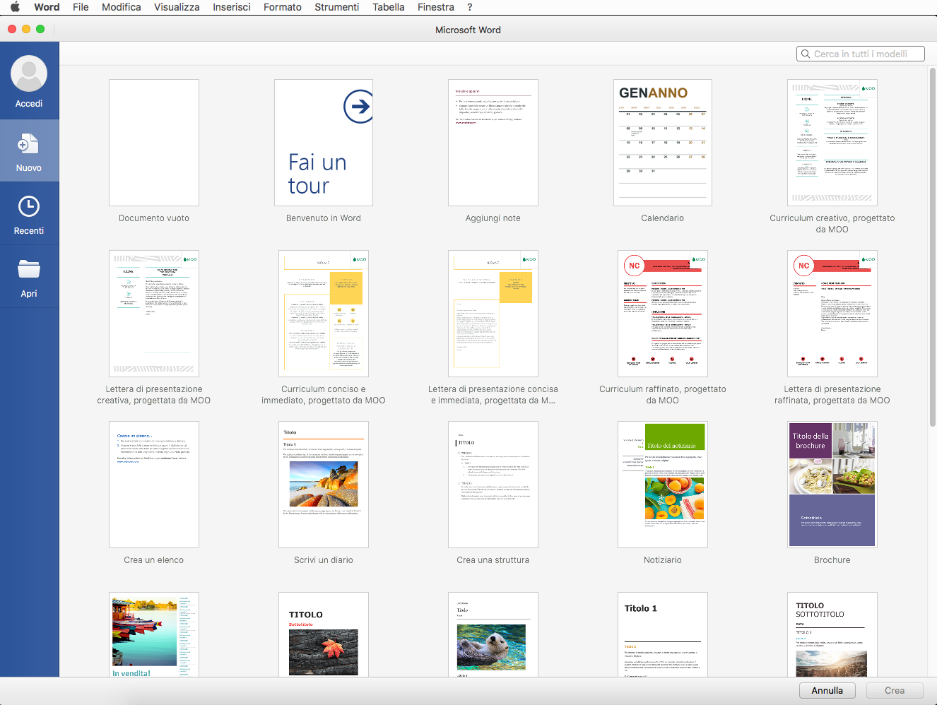Open the Word application menu
The width and height of the screenshot is (937, 705).
coord(47,7)
